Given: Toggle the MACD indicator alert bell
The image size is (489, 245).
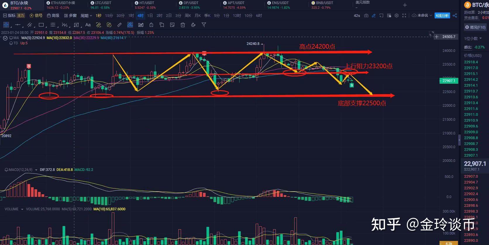Looking at the screenshot, I should pyautogui.click(x=6, y=169).
